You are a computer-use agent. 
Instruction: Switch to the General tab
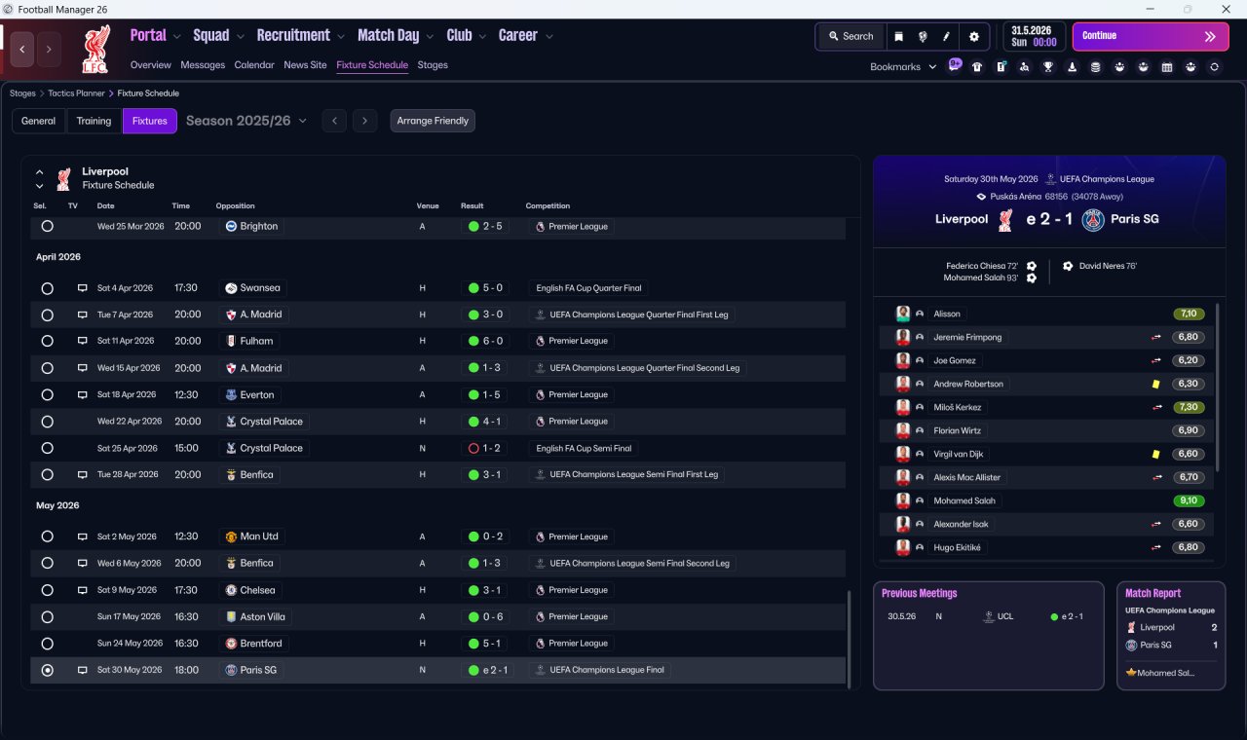pyautogui.click(x=38, y=121)
